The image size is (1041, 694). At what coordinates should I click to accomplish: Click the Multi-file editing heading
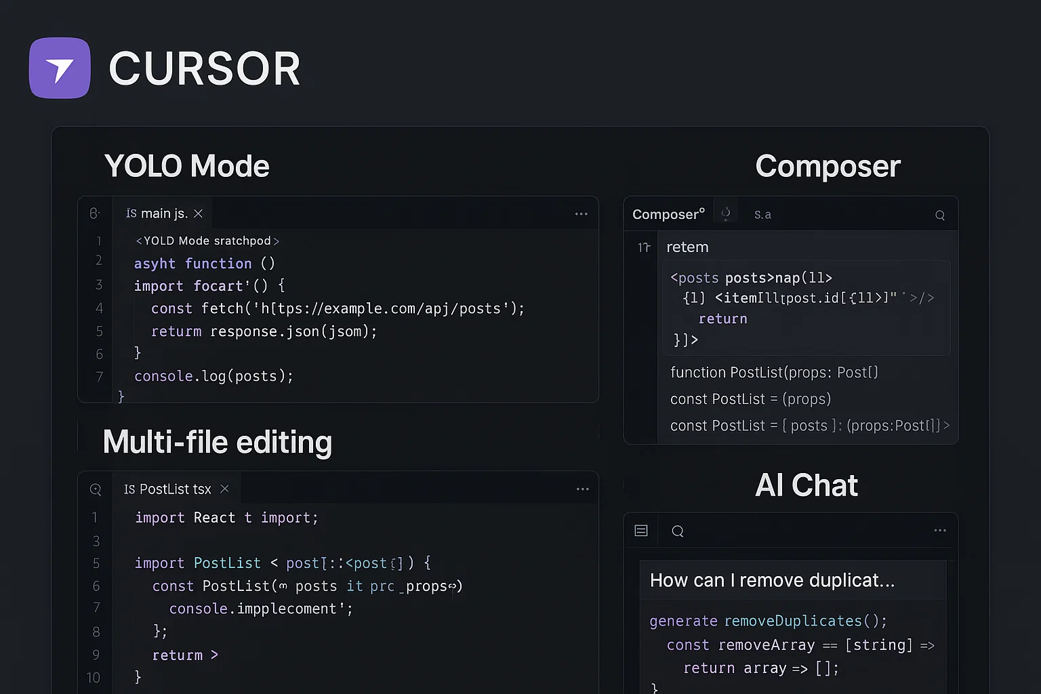click(x=218, y=443)
